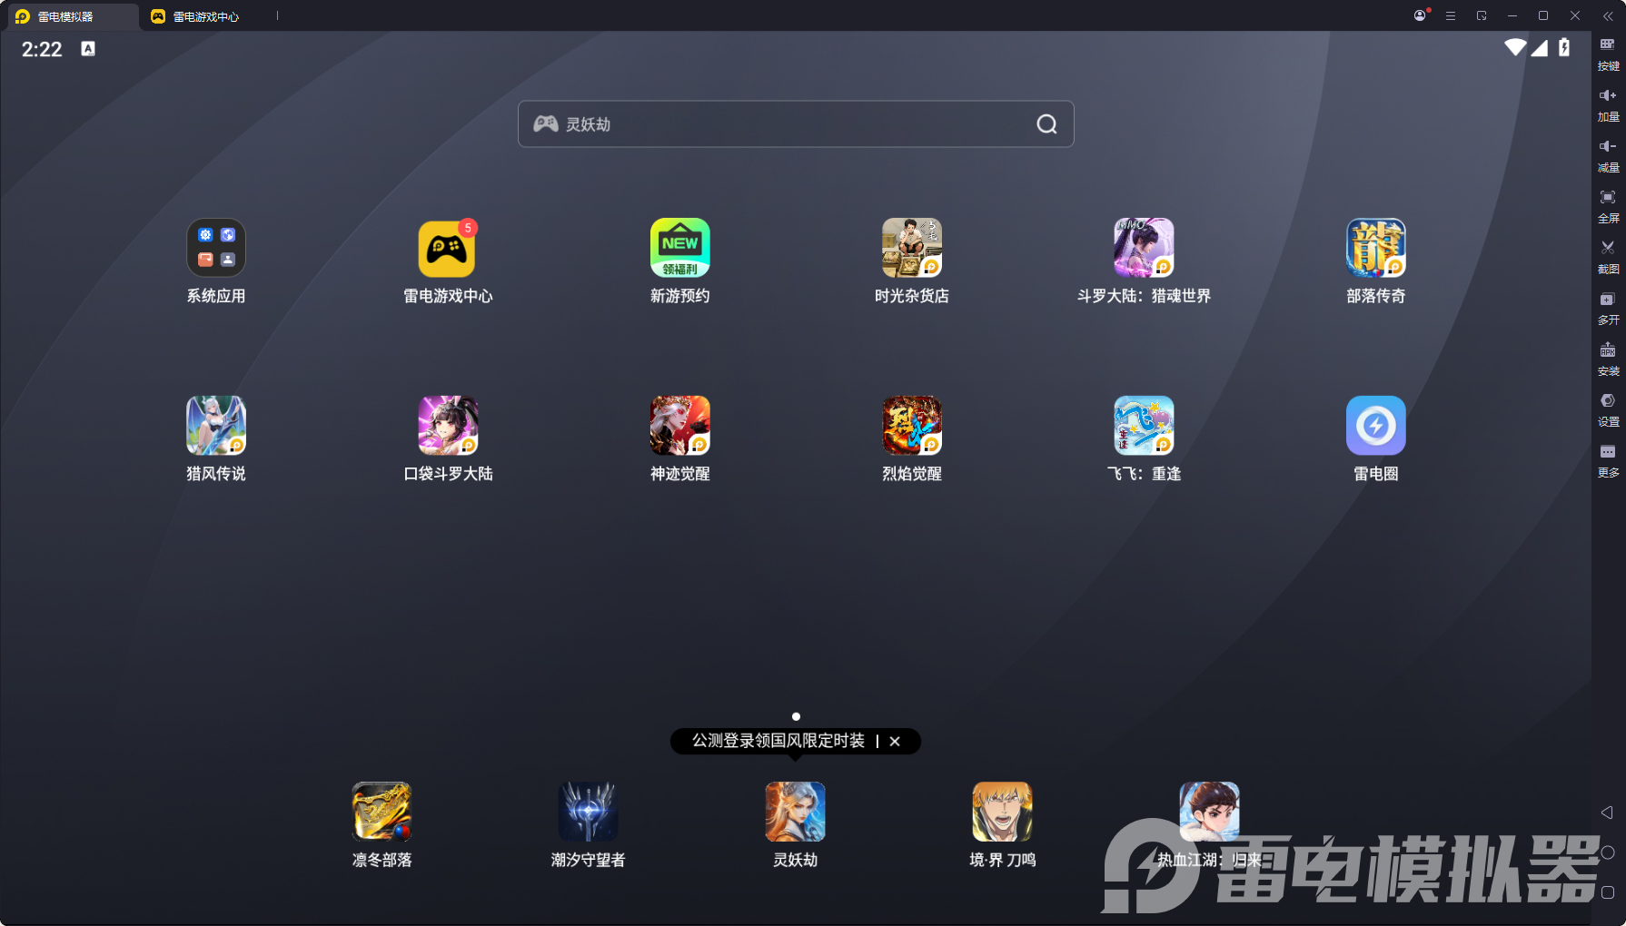Launch 灵妖劫 from the dock

[x=795, y=812]
